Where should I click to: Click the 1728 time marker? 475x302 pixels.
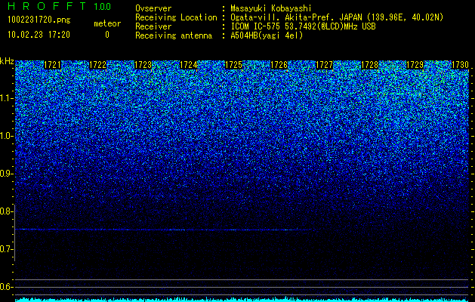pyautogui.click(x=370, y=65)
